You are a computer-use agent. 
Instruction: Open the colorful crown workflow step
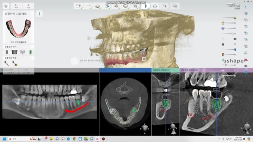[x=98, y=6]
